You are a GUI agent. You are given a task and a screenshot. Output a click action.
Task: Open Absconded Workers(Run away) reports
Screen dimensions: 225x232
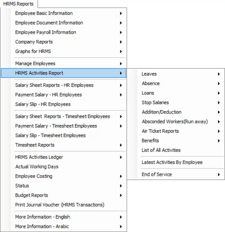[176, 122]
